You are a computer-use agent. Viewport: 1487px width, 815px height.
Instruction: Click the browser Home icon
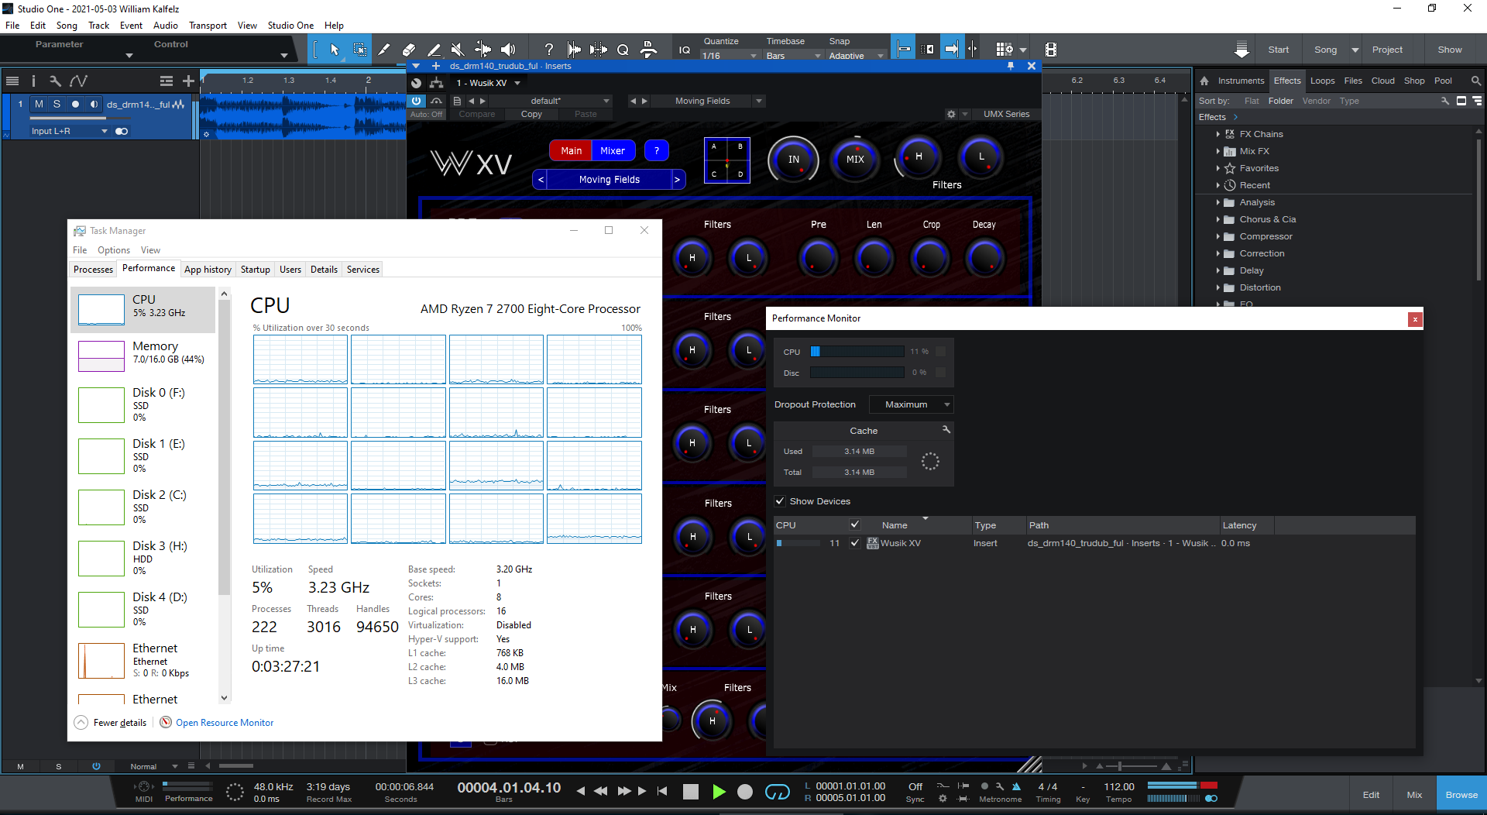tap(1204, 81)
